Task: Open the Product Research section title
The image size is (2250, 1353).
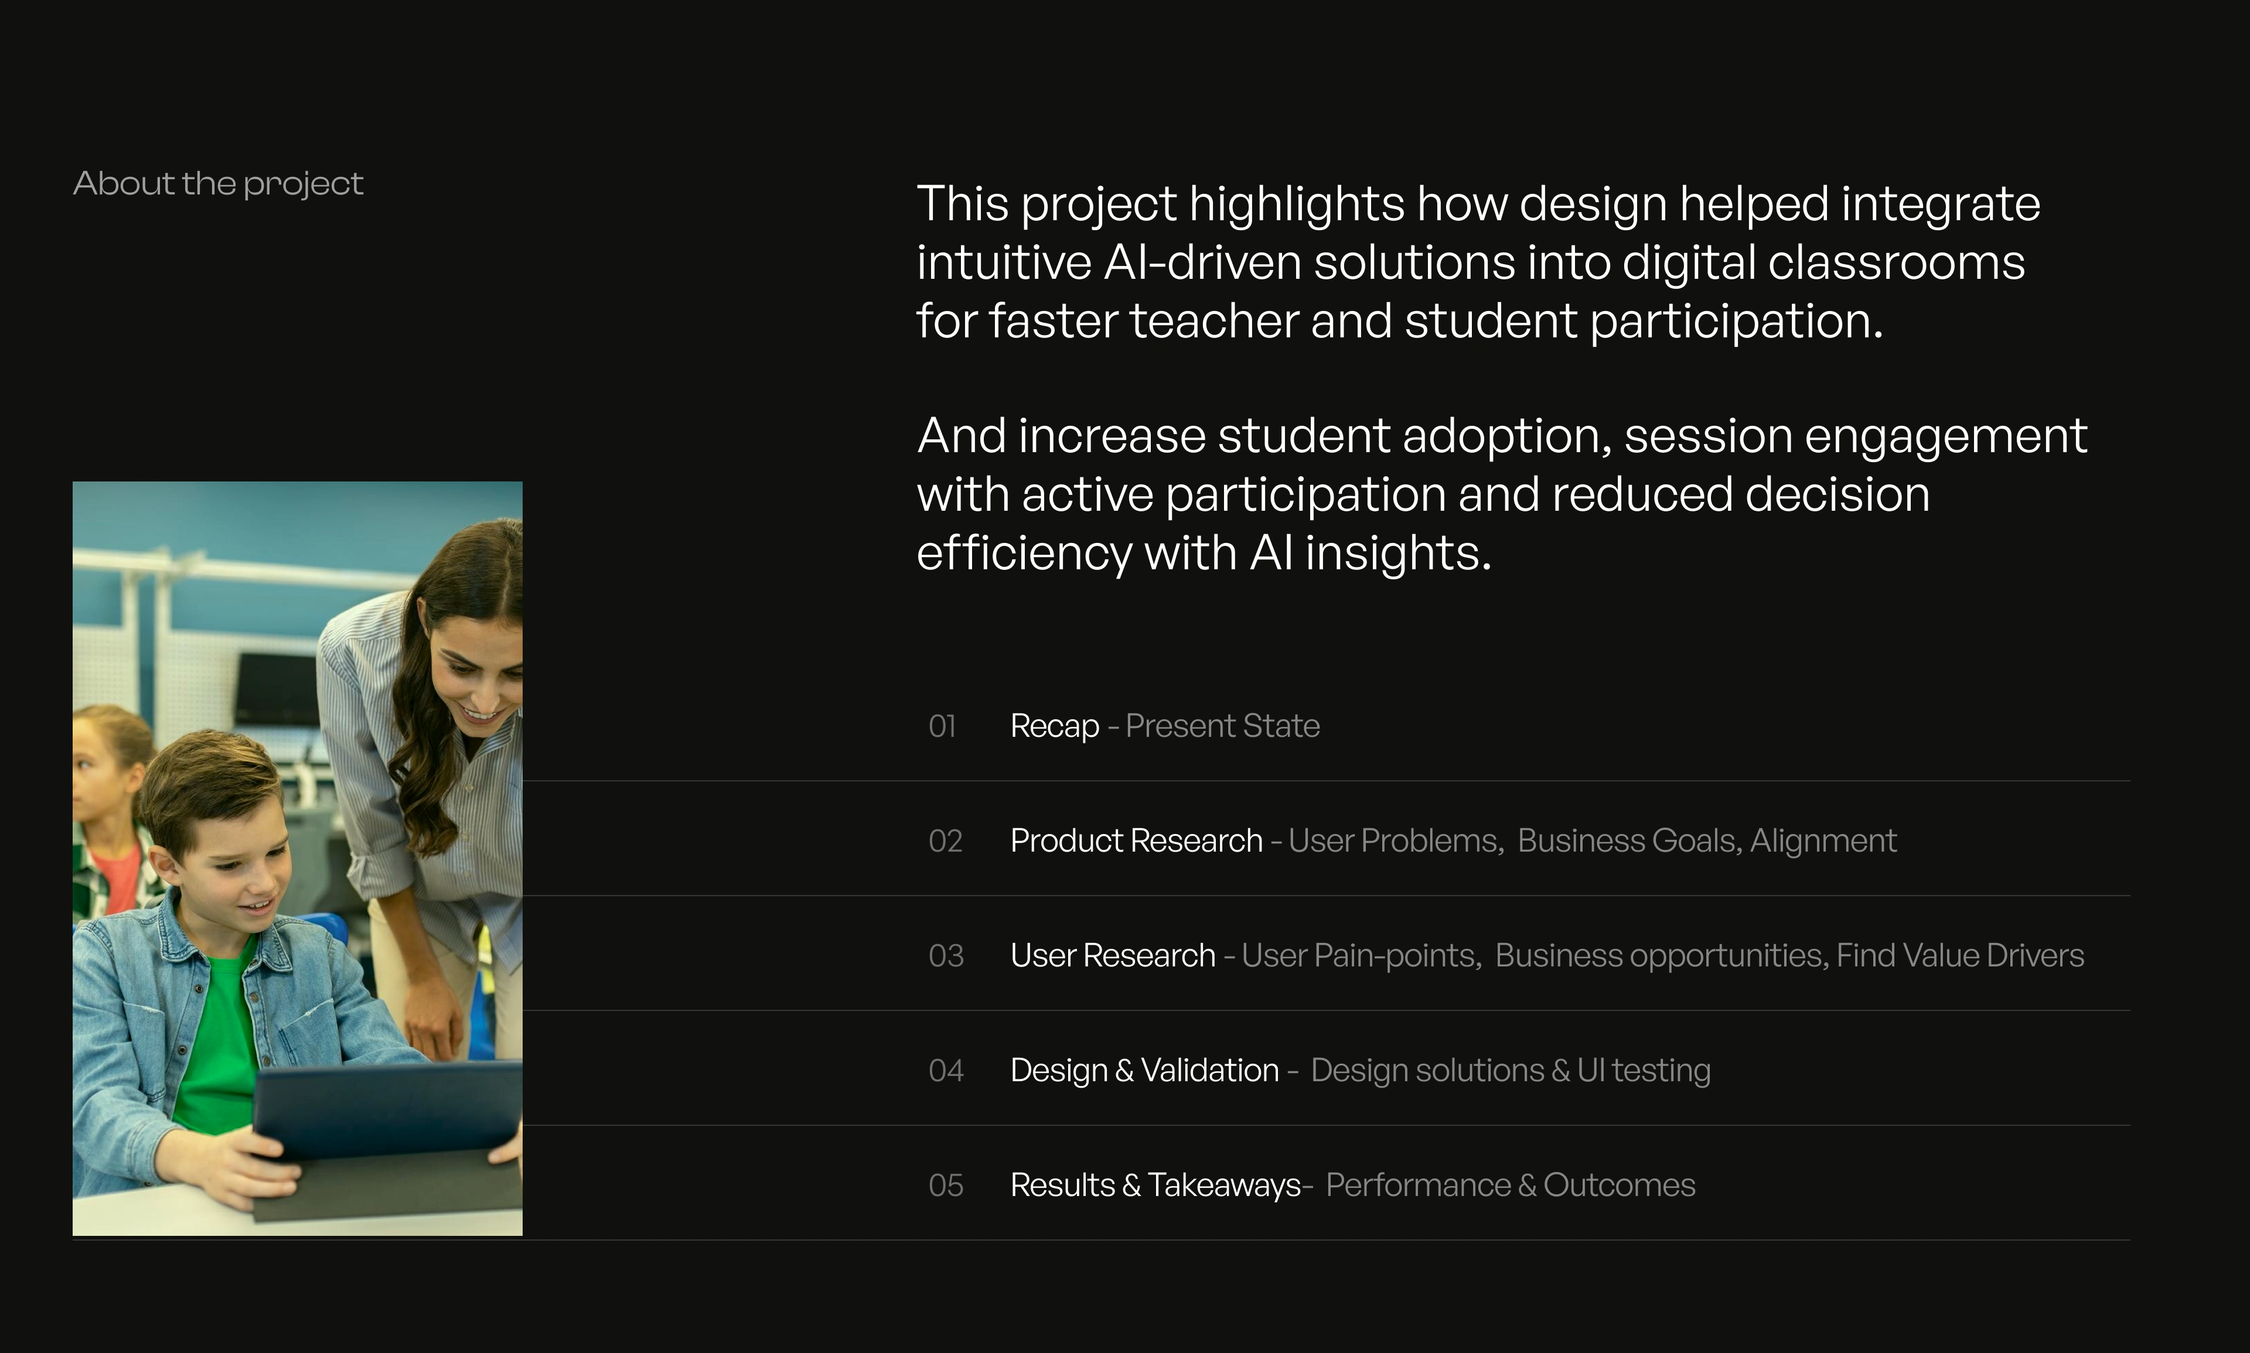Action: click(1136, 842)
